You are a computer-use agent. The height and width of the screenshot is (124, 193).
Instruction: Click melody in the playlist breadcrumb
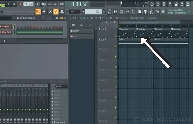[152, 18]
